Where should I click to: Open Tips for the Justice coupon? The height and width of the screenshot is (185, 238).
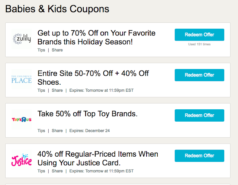point(41,171)
